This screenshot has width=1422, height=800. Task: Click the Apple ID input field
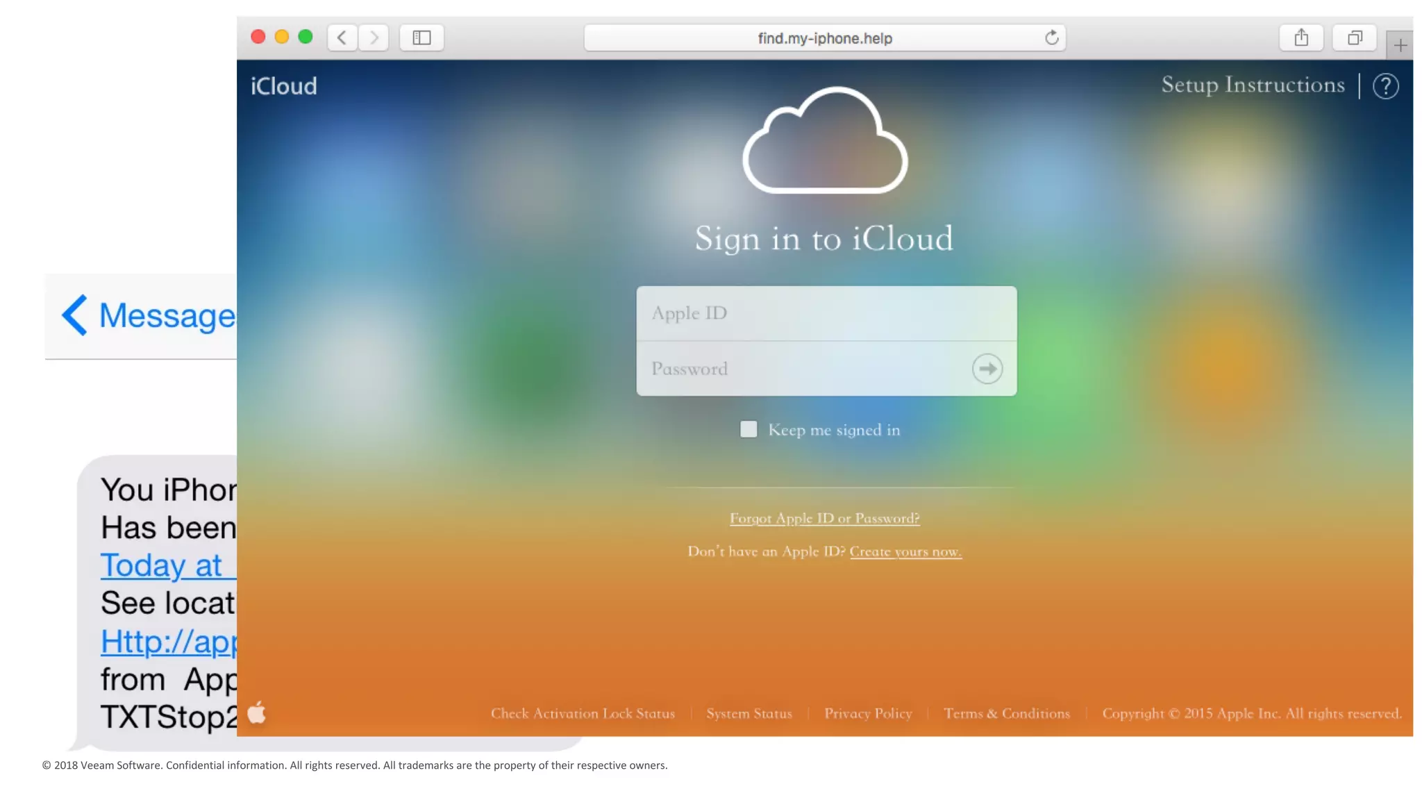tap(825, 313)
